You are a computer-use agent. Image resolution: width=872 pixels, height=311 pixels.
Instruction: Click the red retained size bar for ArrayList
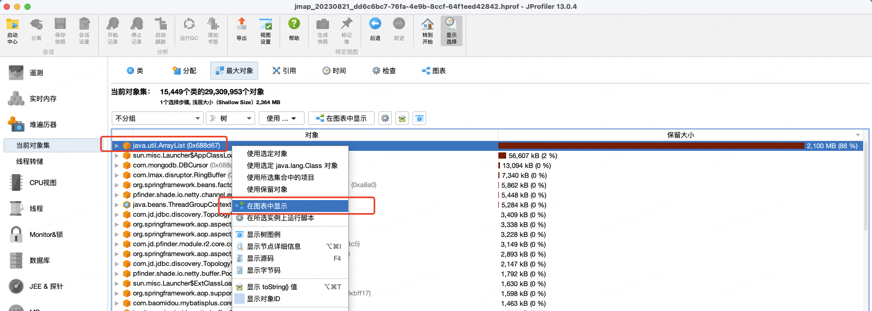tap(651, 146)
